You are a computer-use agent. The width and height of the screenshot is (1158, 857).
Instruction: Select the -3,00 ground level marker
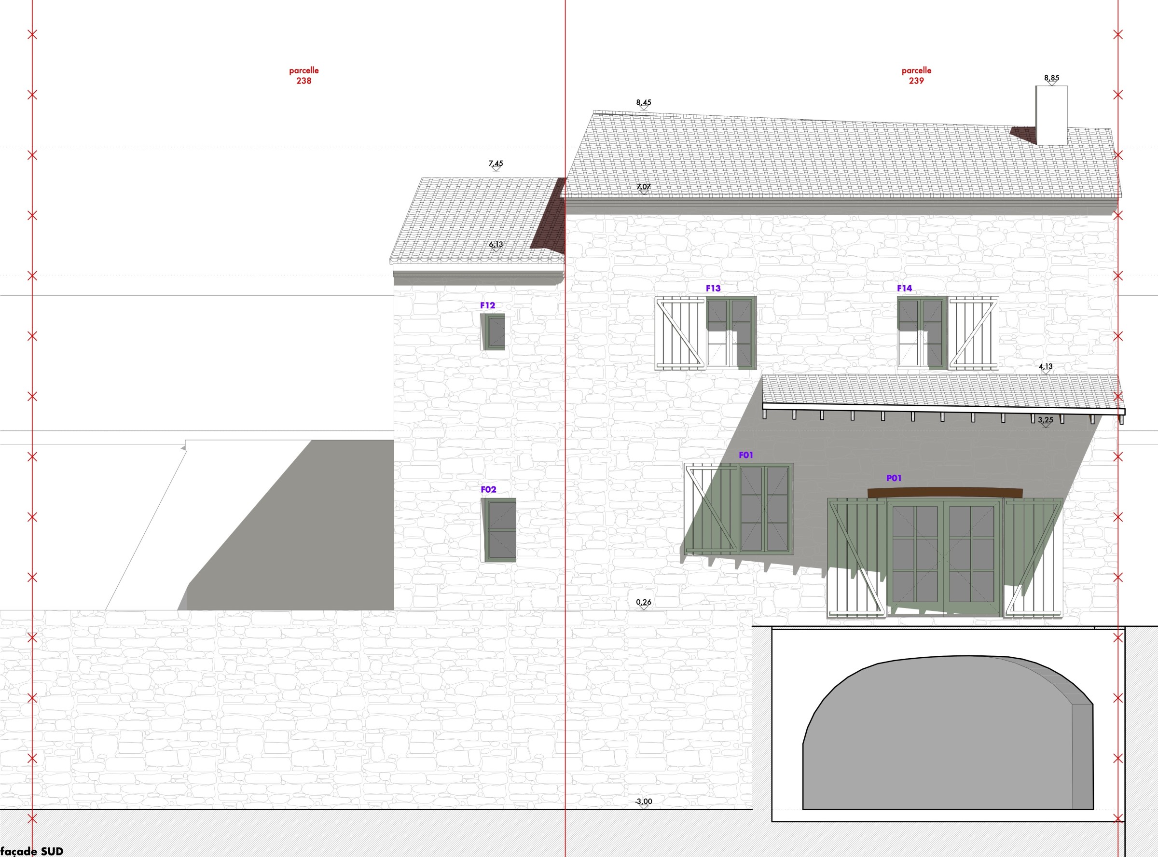[644, 802]
